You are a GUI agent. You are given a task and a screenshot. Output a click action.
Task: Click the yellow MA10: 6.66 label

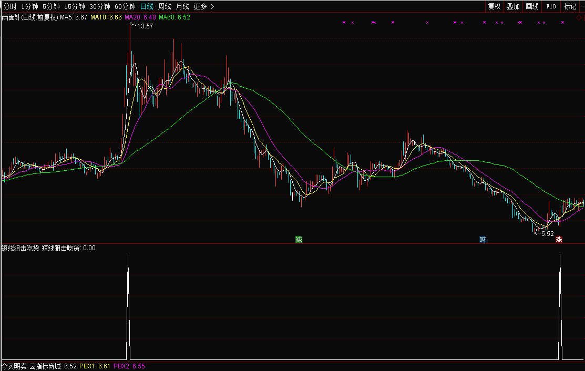(106, 17)
